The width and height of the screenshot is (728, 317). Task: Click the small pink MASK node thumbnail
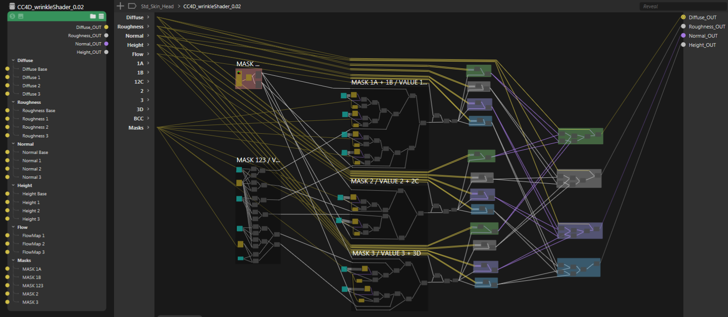(x=248, y=79)
